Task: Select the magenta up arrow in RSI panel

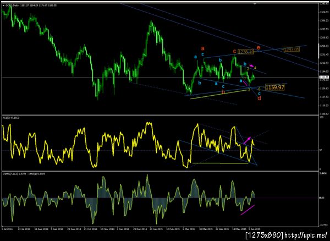Action: pos(247,140)
